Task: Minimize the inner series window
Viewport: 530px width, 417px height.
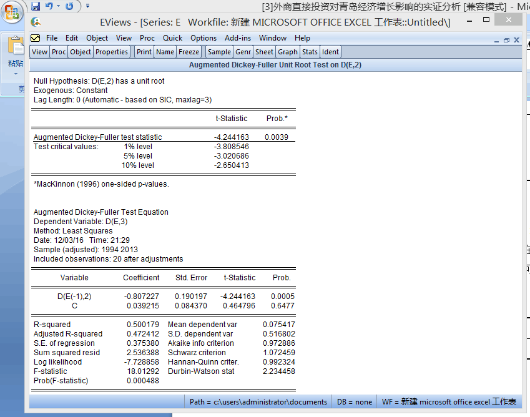Action: click(x=496, y=41)
